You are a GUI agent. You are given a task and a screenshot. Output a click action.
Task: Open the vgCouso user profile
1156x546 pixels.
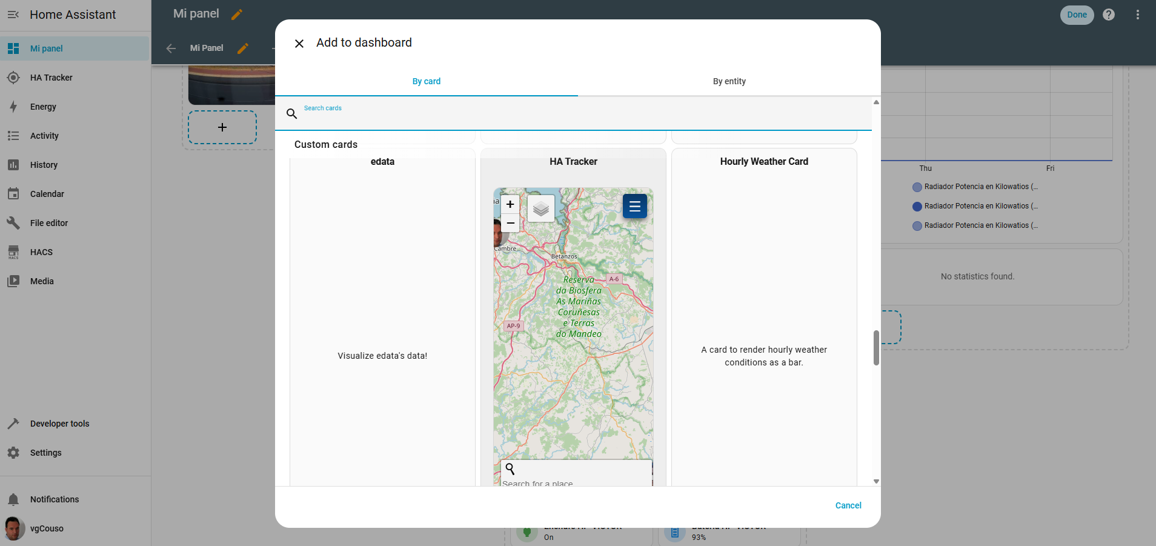tap(75, 528)
